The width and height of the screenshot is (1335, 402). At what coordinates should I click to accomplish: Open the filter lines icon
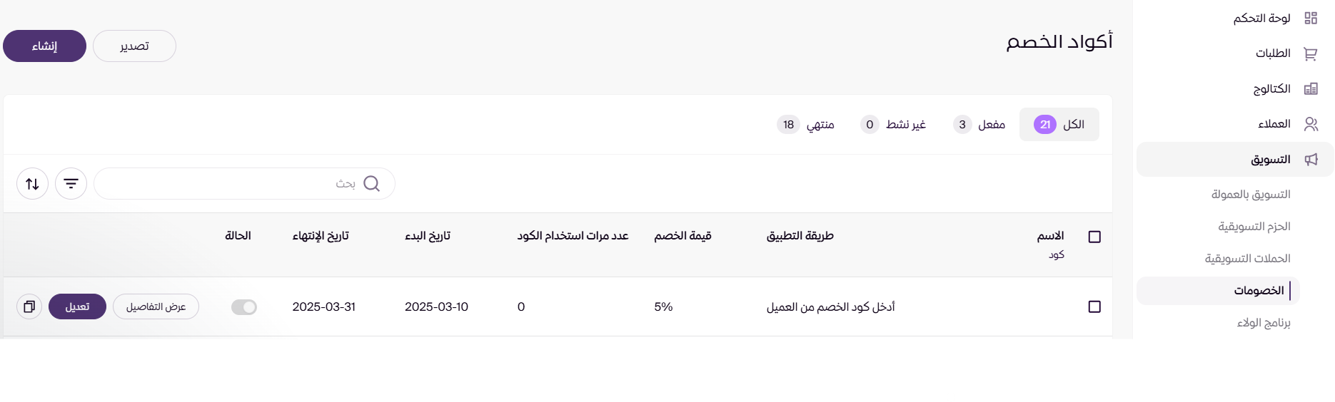click(71, 184)
